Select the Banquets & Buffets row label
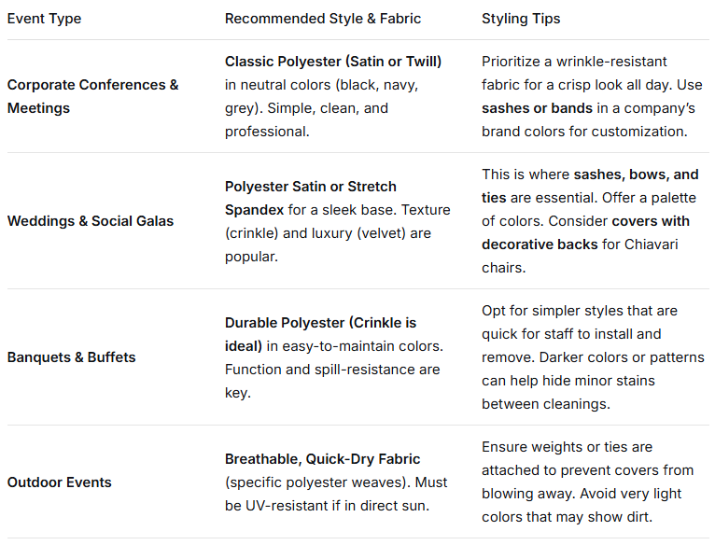The image size is (715, 545). tap(71, 356)
